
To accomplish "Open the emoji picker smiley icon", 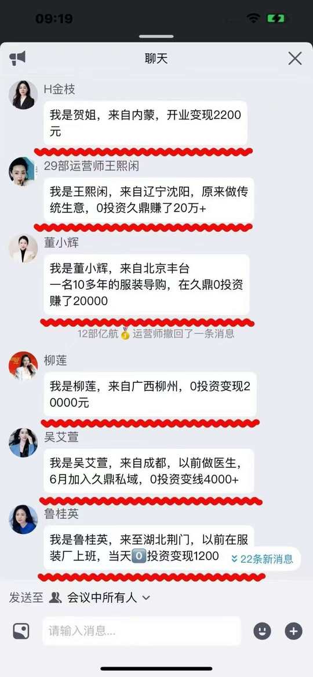I will 262,631.
